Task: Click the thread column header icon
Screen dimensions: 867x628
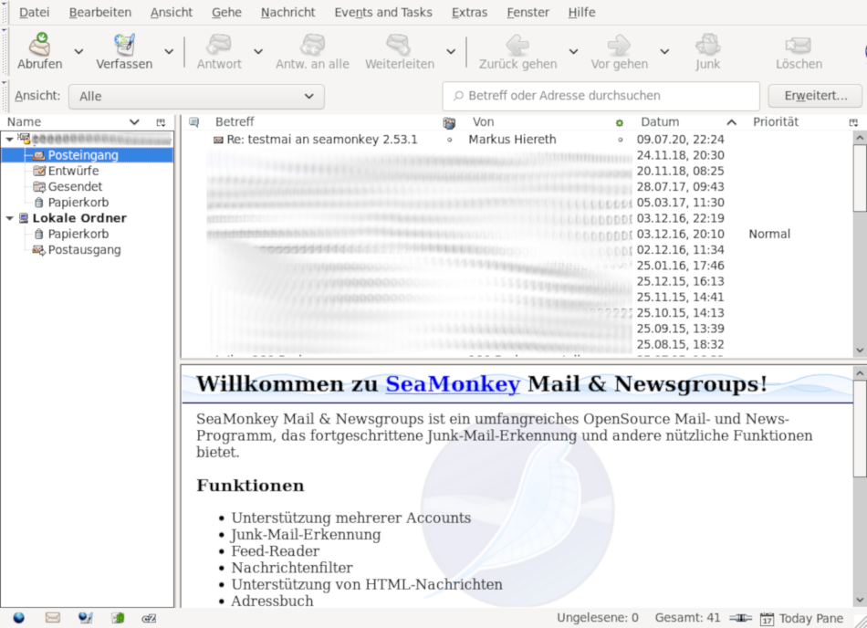Action: click(194, 122)
